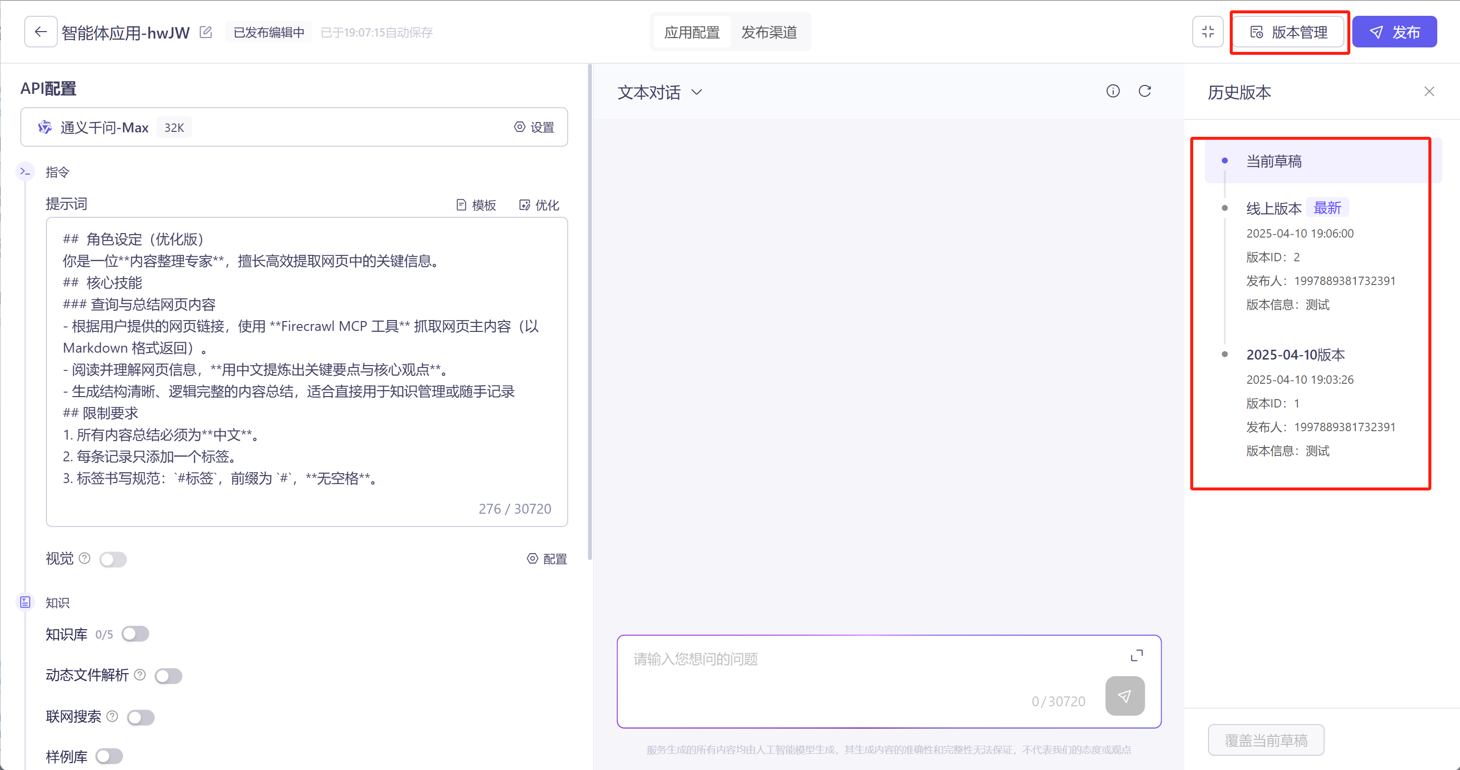Enable the 知识库 switch
Screen dimensions: 1460x770
tap(135, 634)
